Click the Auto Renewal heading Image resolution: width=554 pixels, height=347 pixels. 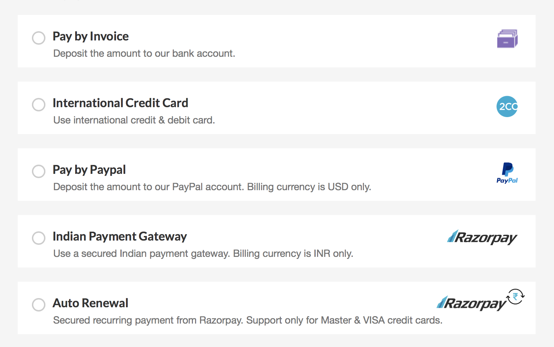90,303
